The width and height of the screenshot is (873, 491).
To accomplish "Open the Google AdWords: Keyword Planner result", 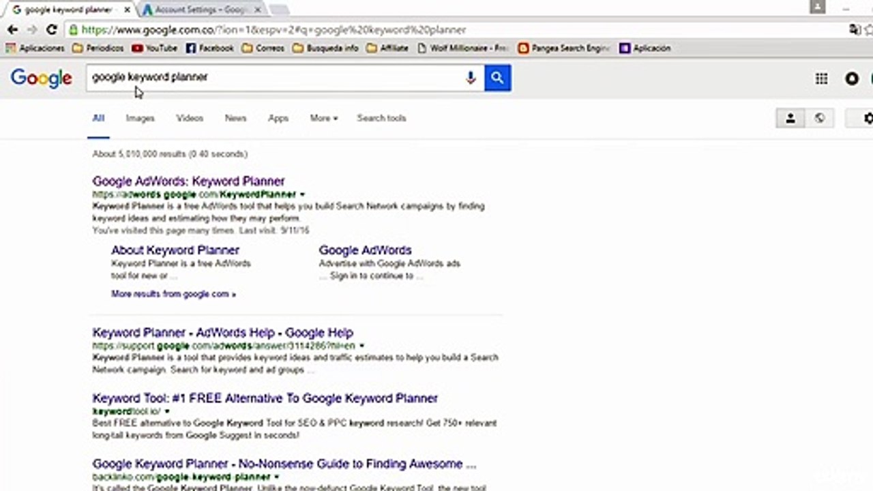I will pyautogui.click(x=189, y=181).
